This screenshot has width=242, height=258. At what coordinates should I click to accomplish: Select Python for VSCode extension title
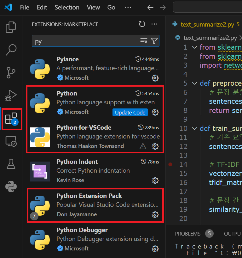tap(84, 127)
